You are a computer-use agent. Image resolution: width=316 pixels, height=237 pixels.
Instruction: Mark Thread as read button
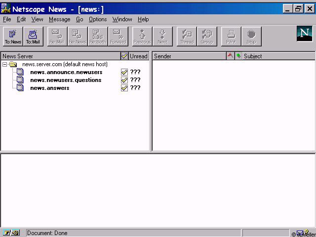point(187,37)
